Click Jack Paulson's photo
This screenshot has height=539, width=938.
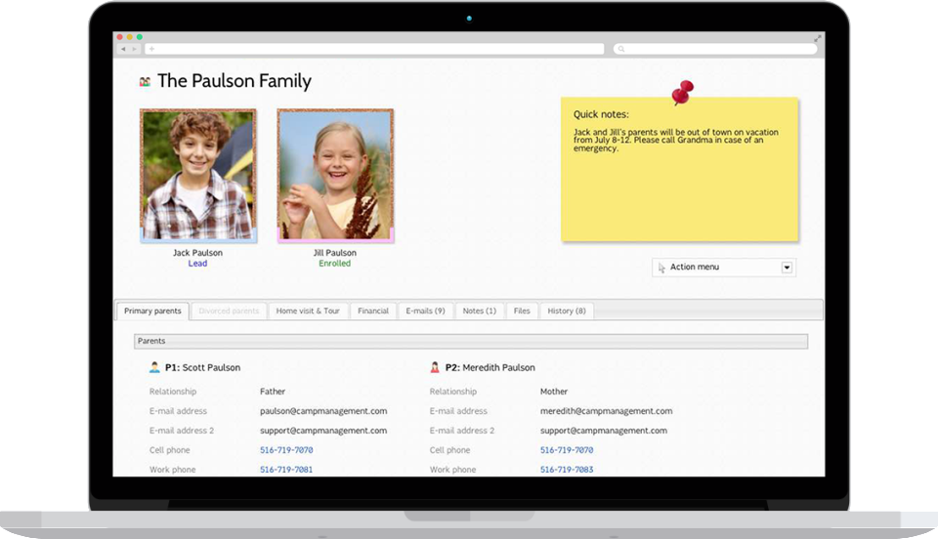(198, 176)
